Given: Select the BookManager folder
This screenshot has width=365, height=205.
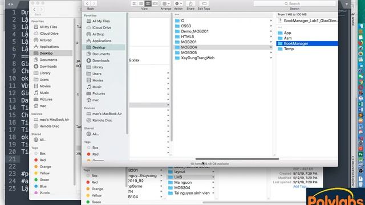Looking at the screenshot, I should click(296, 43).
